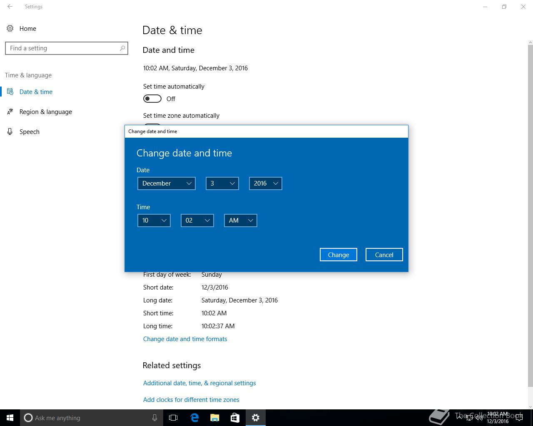Click the search magnifier in Find a setting
This screenshot has width=533, height=426.
click(x=122, y=48)
